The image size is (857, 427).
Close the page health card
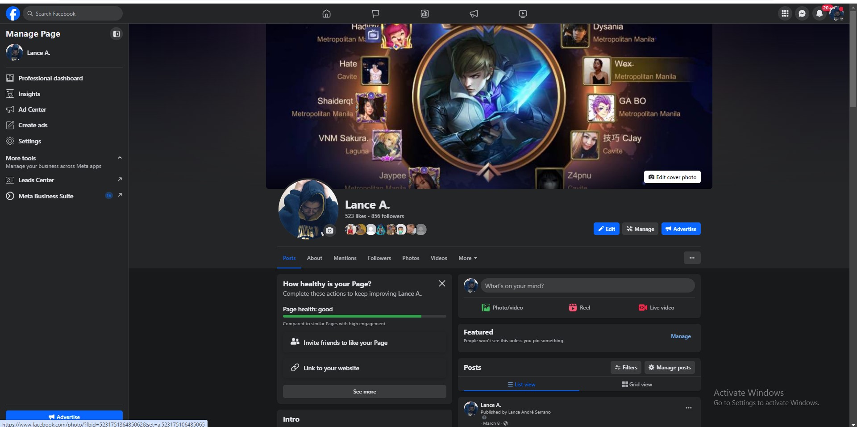pyautogui.click(x=442, y=284)
